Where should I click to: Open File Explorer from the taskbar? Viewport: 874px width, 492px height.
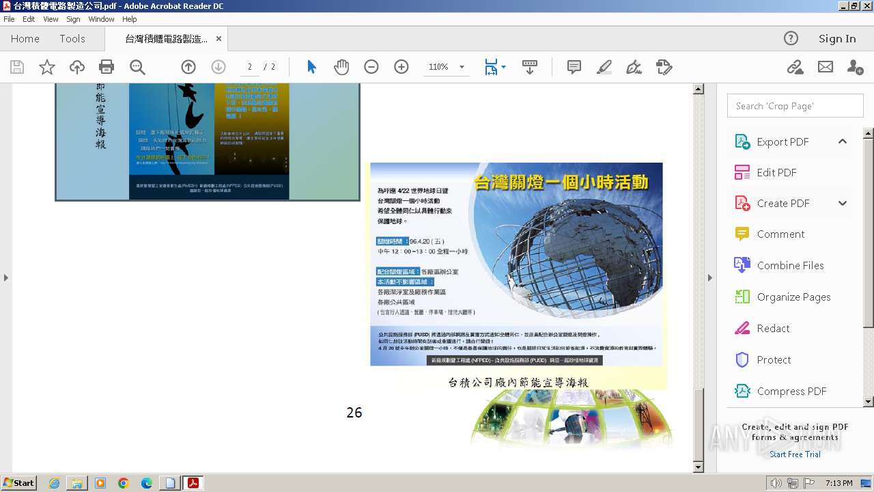point(77,483)
